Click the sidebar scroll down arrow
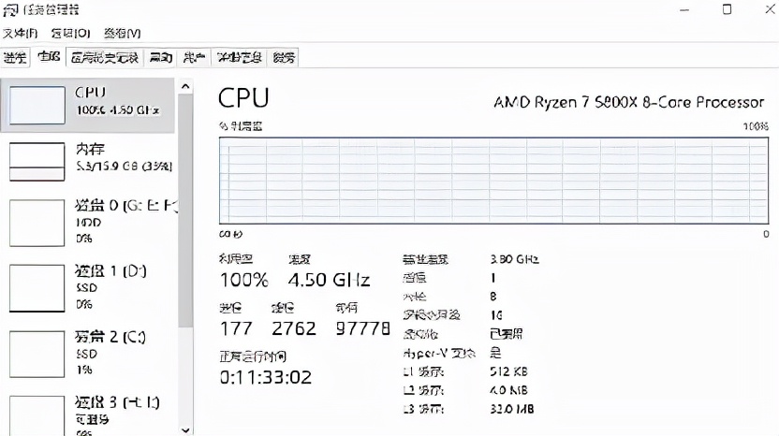The image size is (779, 436). pos(185,430)
